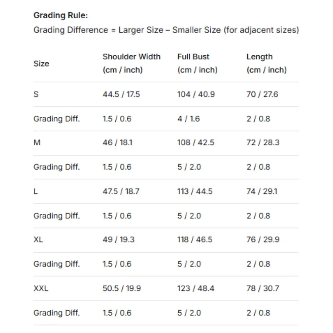This screenshot has width=333, height=333.
Task: Select the 4 / 1.6 grading difference cell
Action: 189,119
